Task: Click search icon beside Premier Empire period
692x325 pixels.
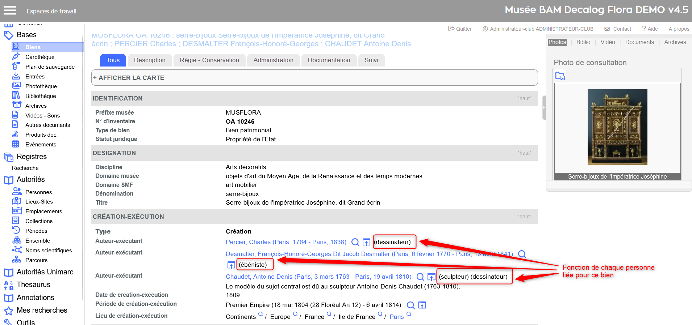Action: 410,305
